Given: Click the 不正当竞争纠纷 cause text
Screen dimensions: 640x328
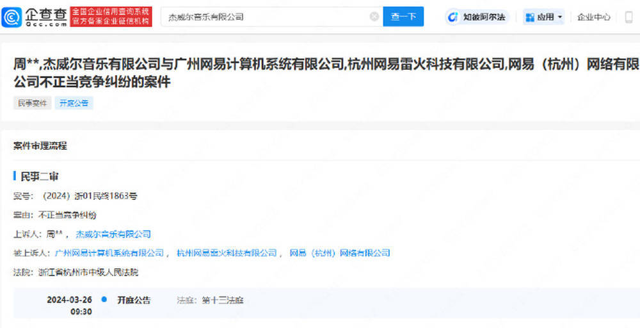Looking at the screenshot, I should click(67, 215).
